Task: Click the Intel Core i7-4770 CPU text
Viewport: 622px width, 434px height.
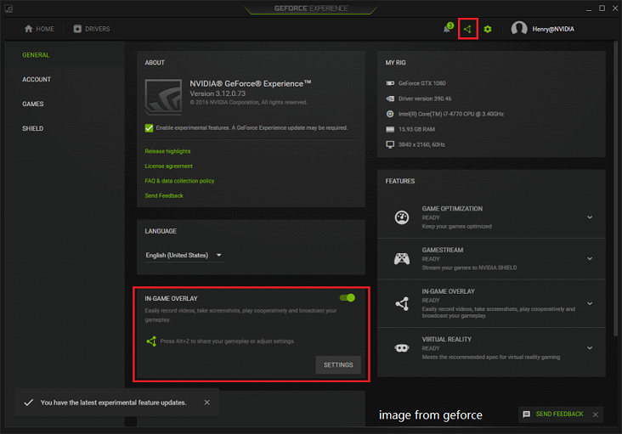Action: pos(451,114)
